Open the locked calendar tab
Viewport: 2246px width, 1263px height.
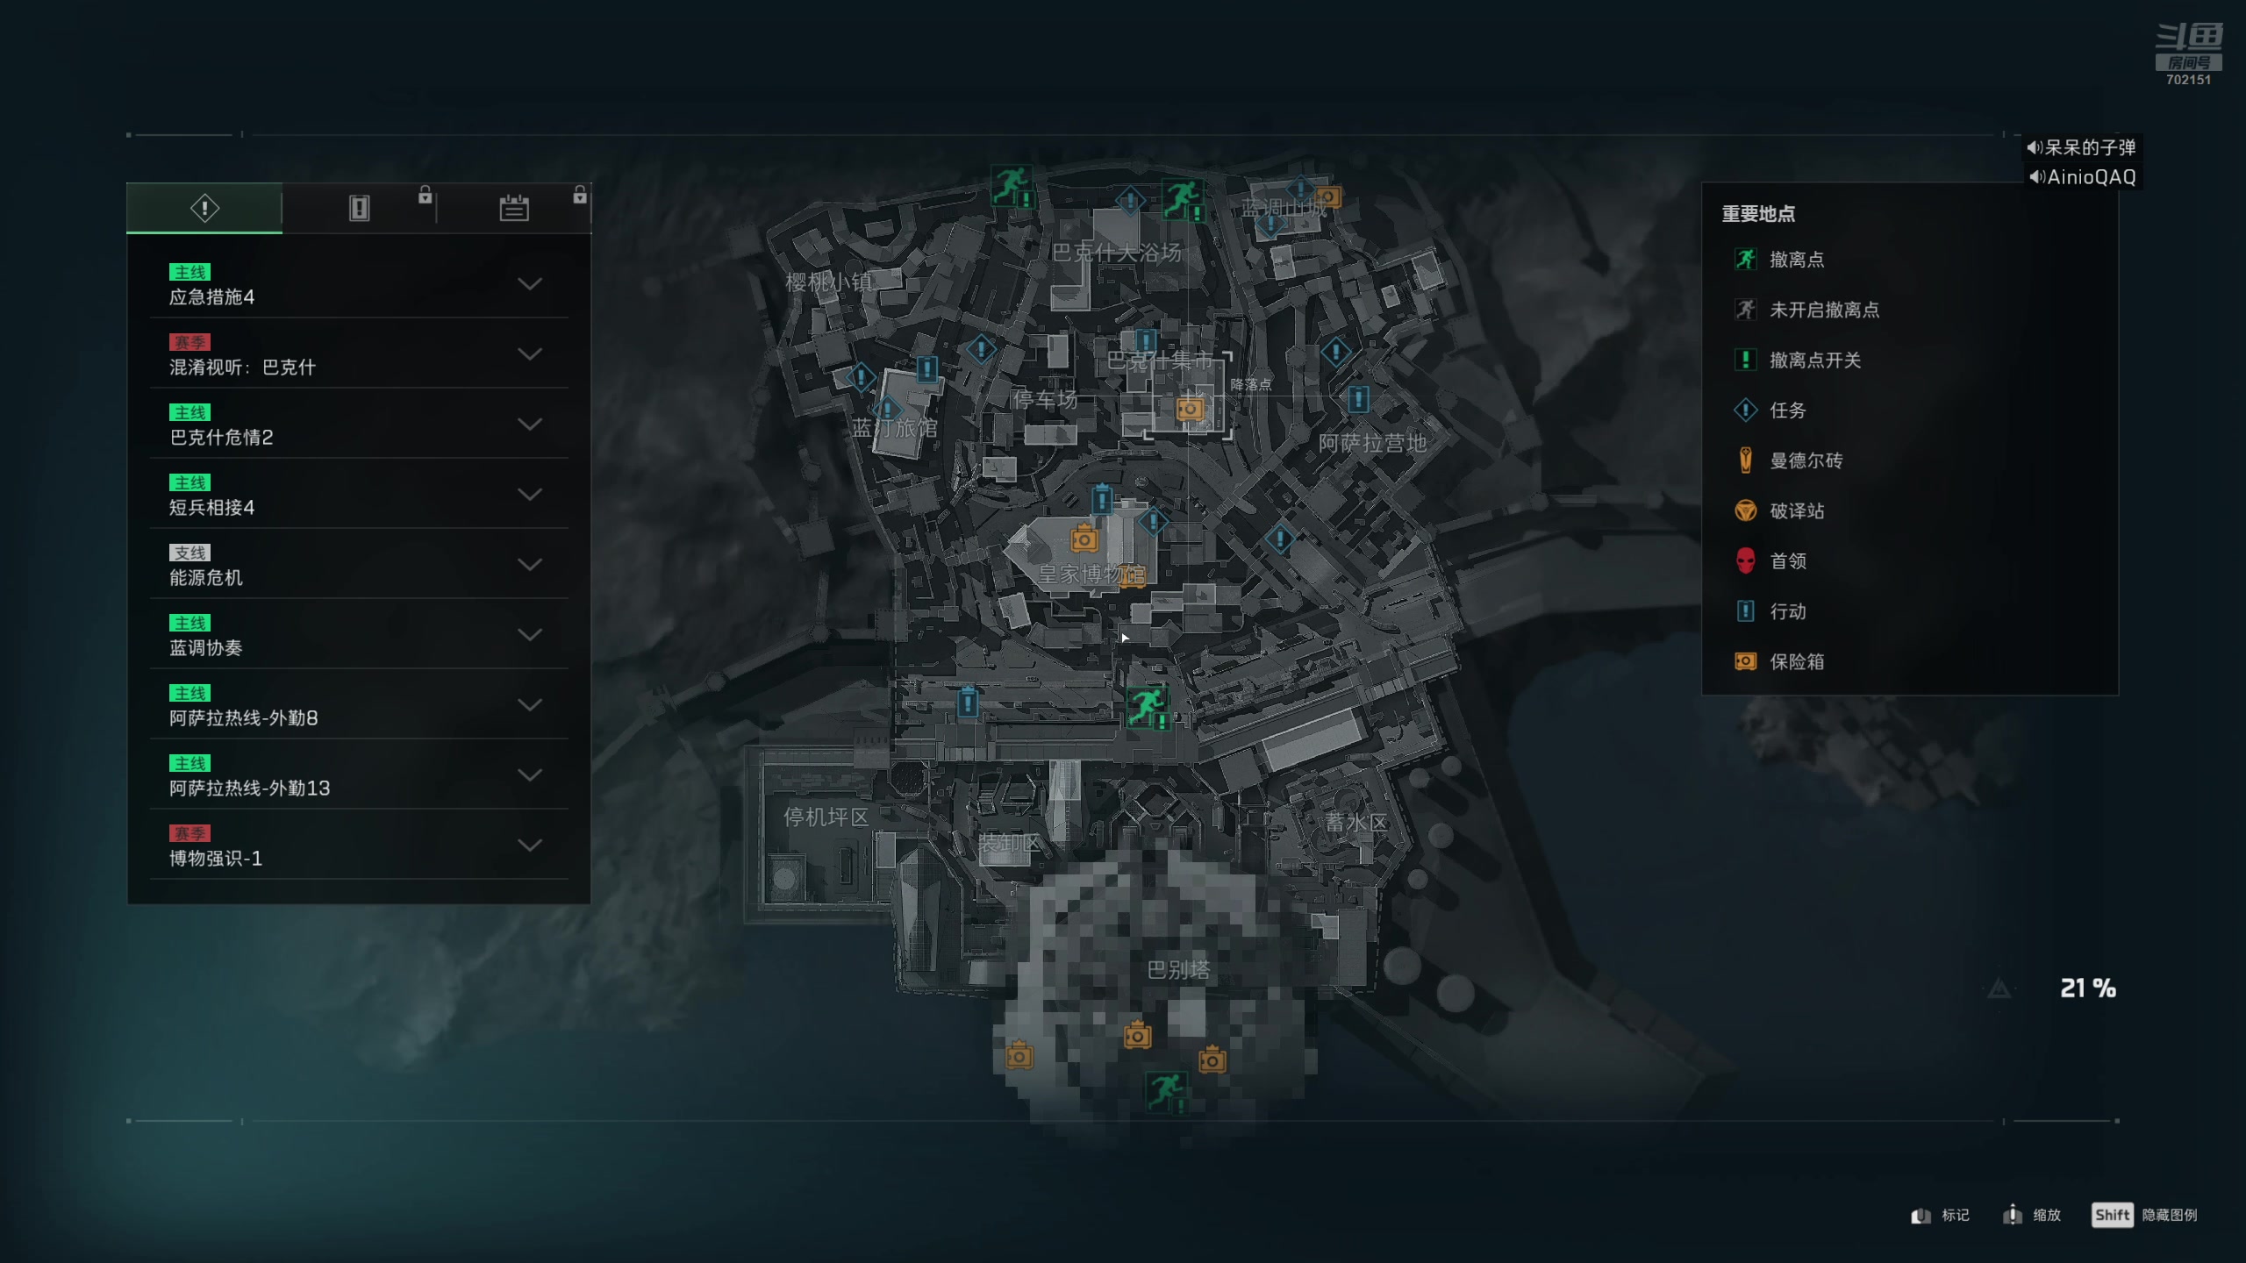pos(514,208)
